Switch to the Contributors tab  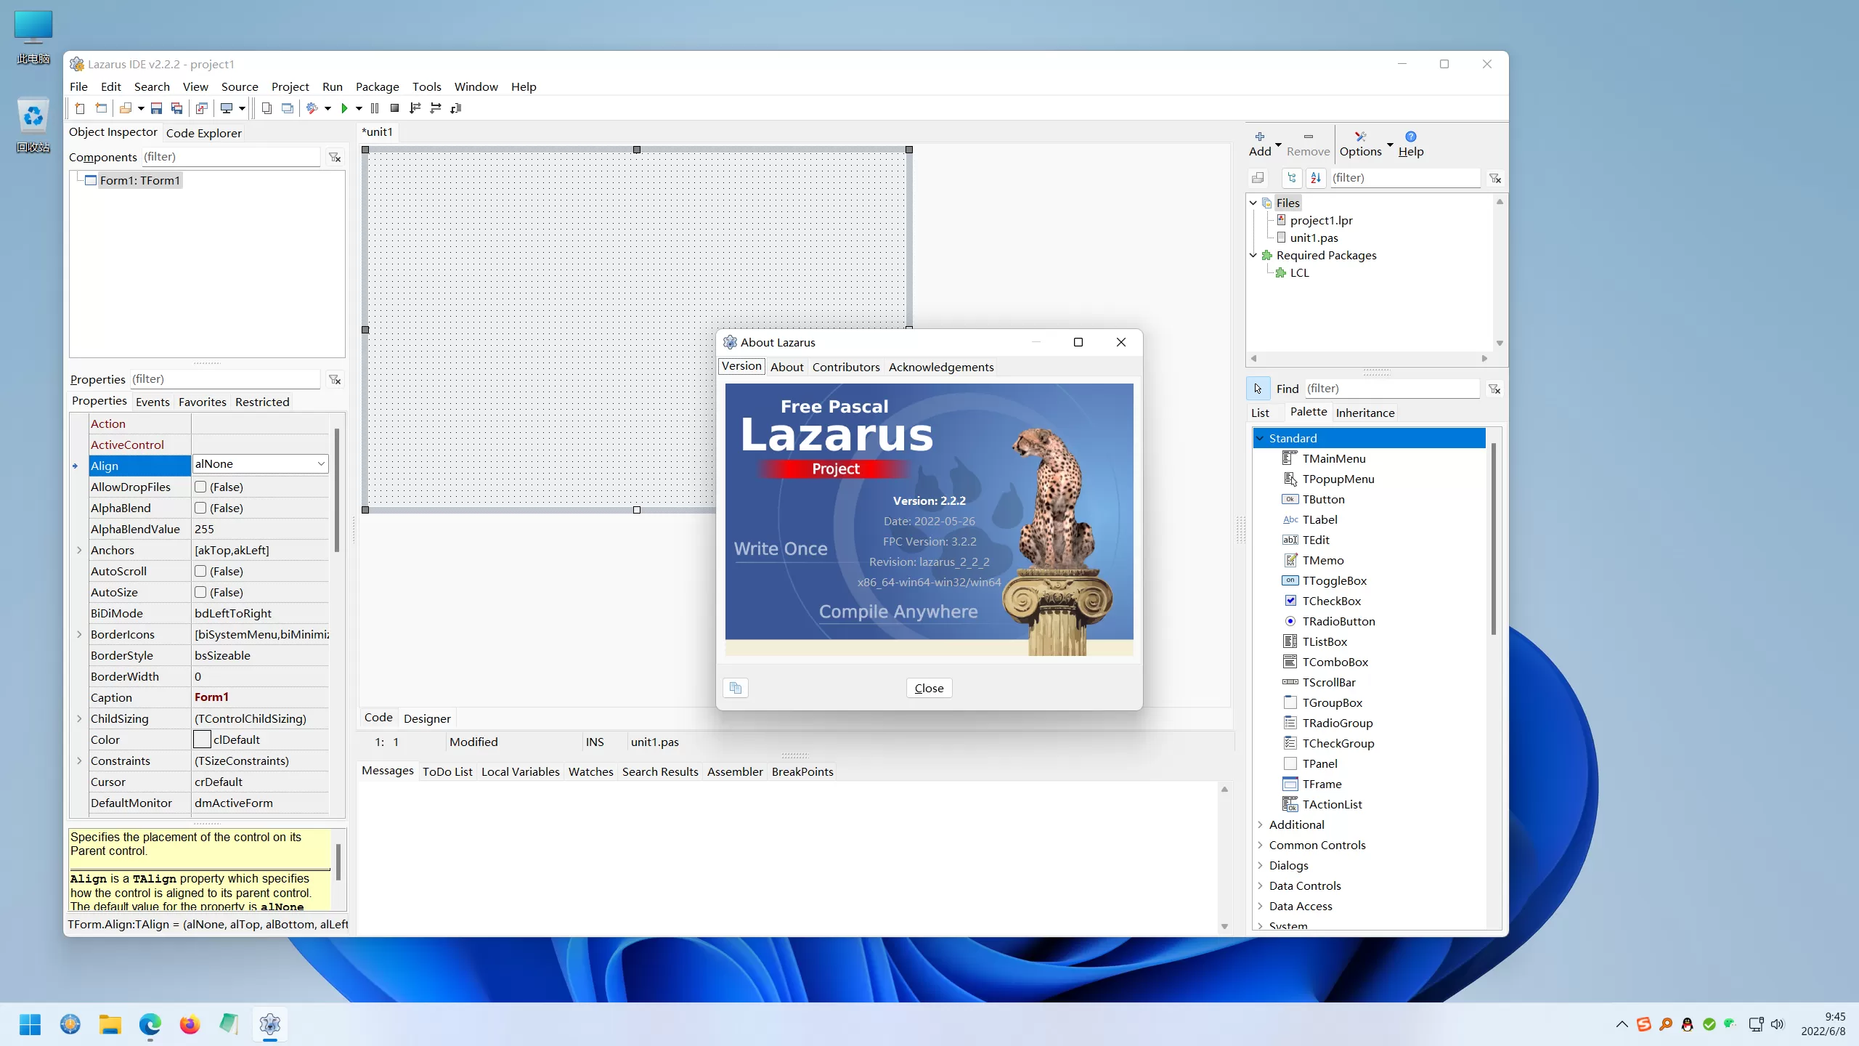point(845,367)
